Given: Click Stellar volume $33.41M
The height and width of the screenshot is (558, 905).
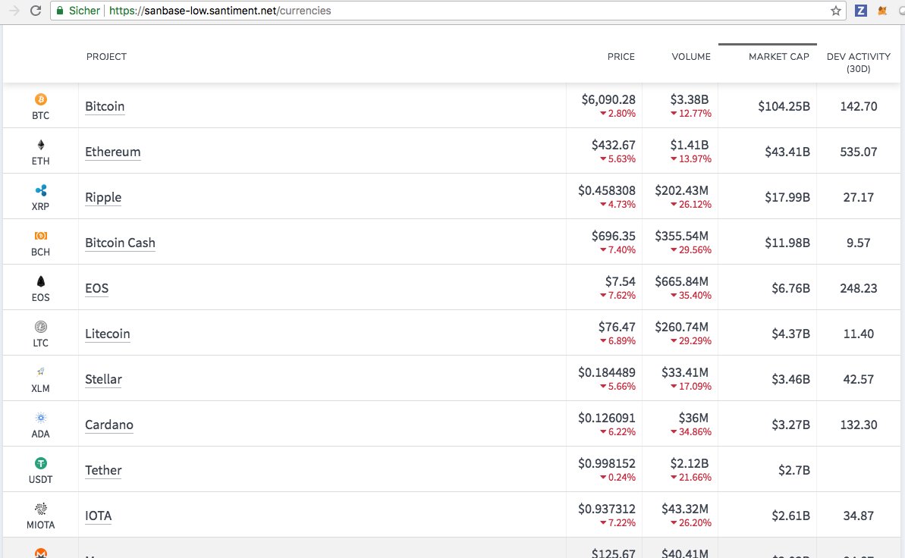Looking at the screenshot, I should 685,373.
